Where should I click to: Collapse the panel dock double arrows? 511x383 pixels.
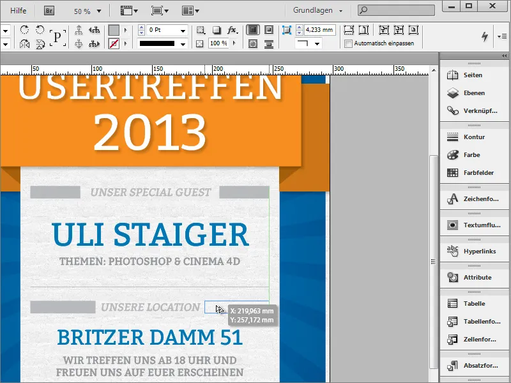click(x=505, y=56)
